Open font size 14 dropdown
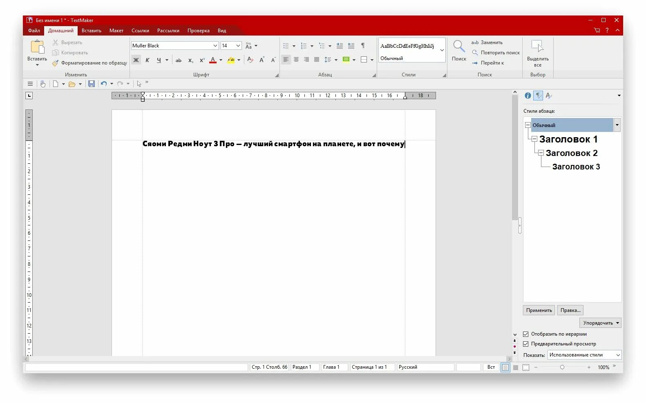Viewport: 646px width, 403px height. click(238, 46)
